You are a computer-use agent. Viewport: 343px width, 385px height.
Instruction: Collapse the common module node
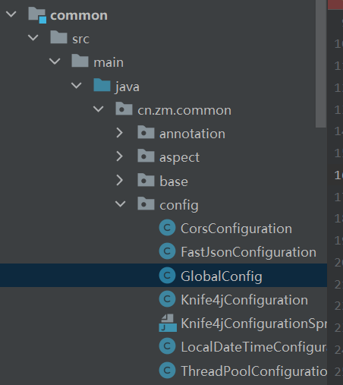point(11,14)
